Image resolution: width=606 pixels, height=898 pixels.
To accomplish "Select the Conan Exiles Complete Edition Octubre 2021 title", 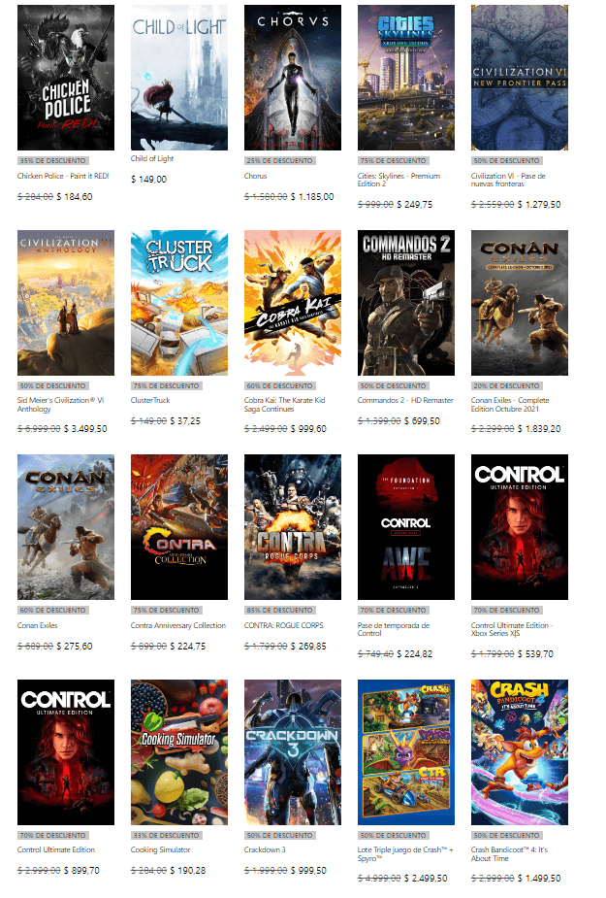I will (x=510, y=405).
